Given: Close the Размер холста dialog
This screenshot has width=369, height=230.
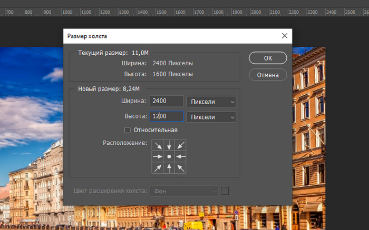Looking at the screenshot, I should click(x=285, y=36).
